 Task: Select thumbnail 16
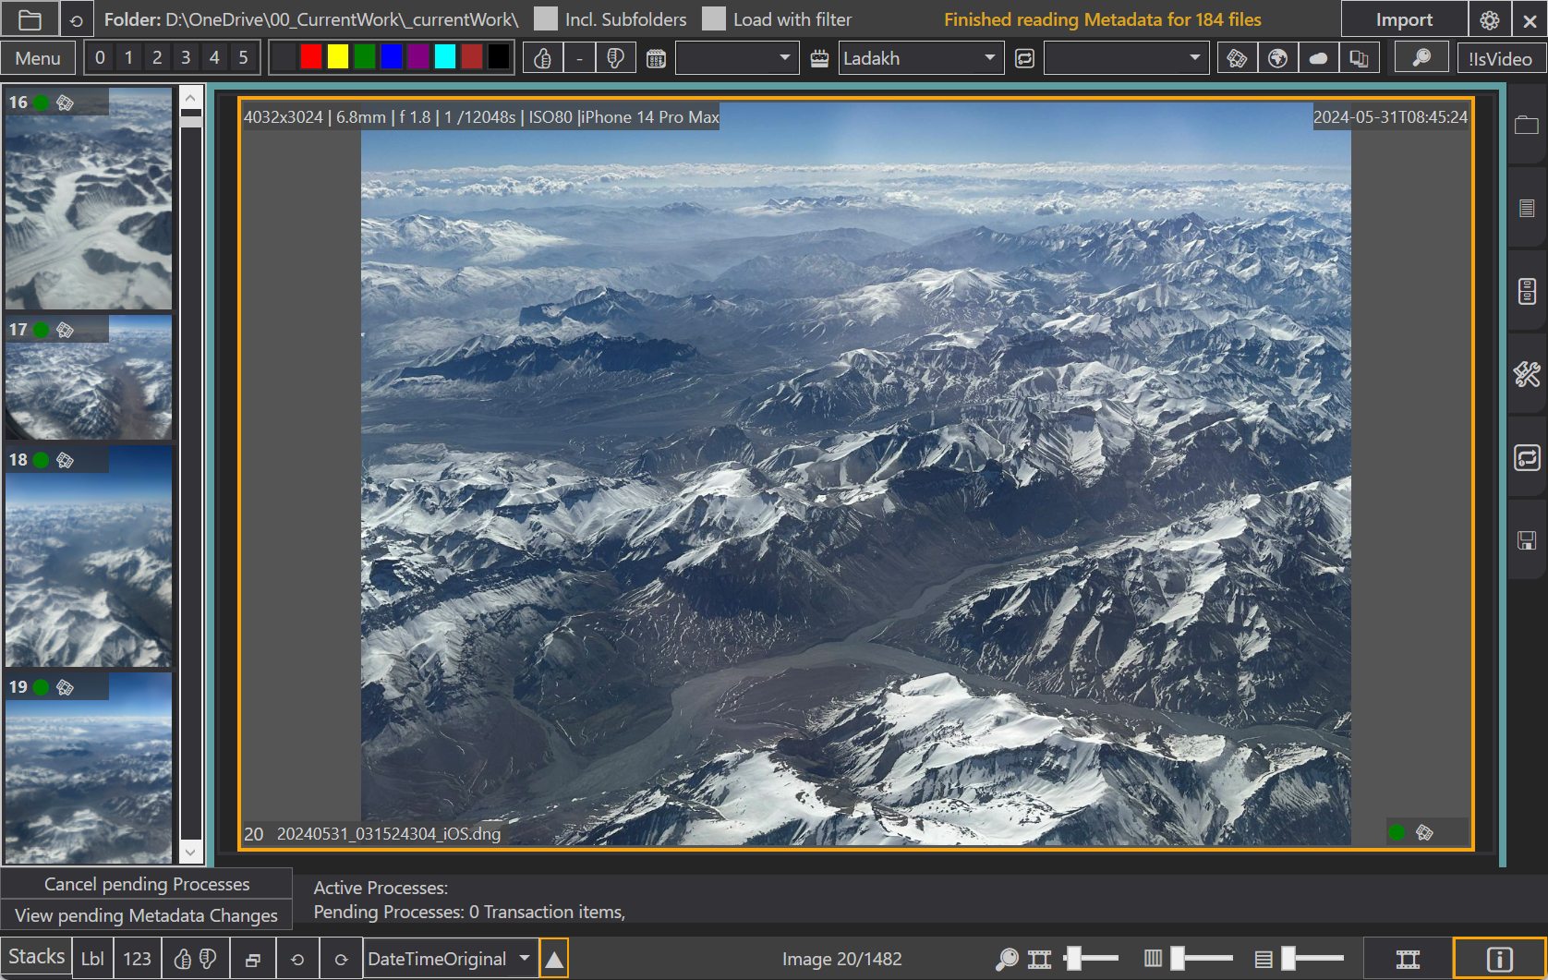(89, 199)
